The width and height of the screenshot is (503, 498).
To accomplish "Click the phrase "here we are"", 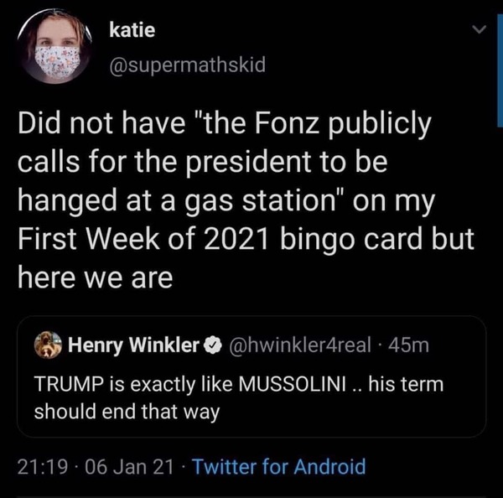I will (95, 278).
